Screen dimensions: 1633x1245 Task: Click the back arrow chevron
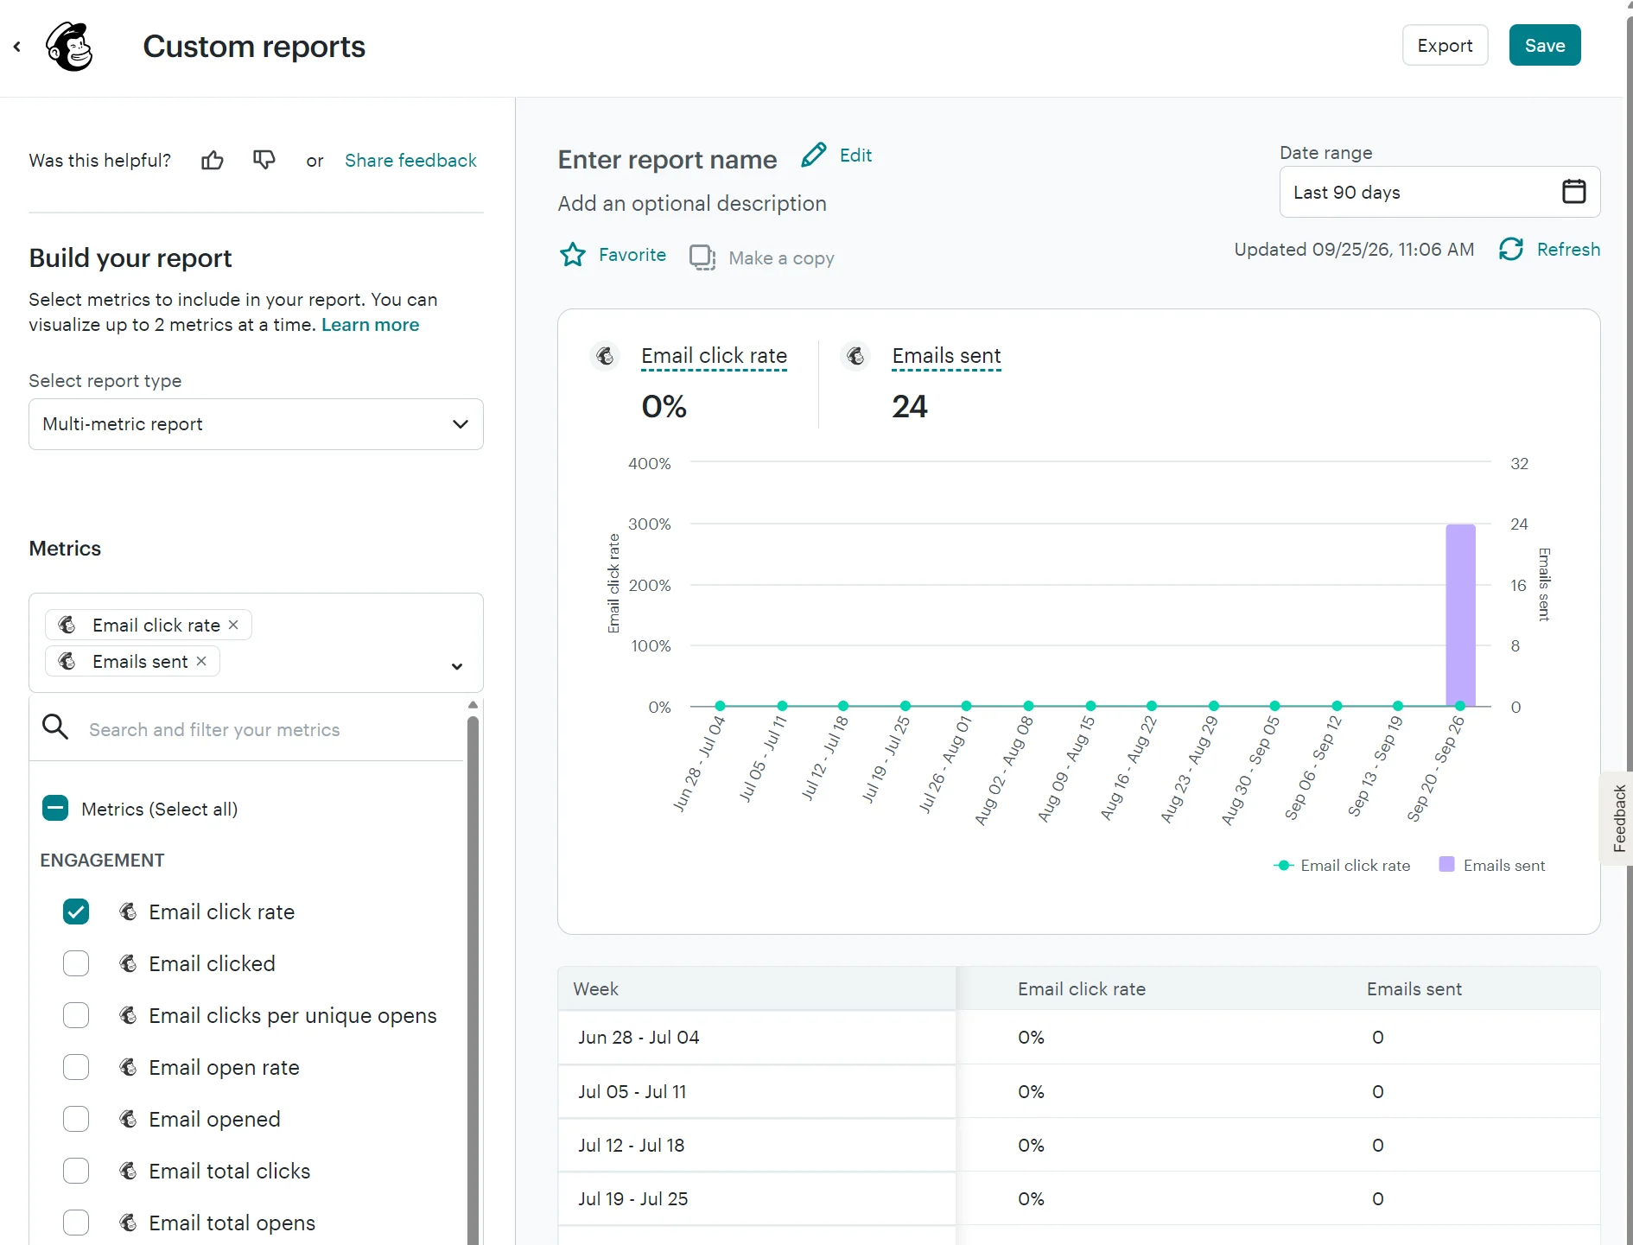point(17,47)
